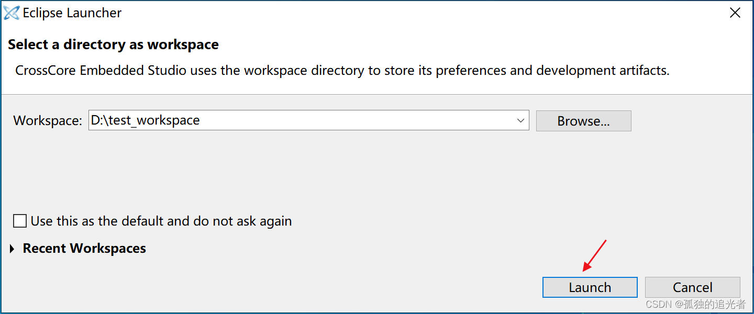Click the CrossCore Embedded Studio description text
The height and width of the screenshot is (314, 754).
coord(342,71)
